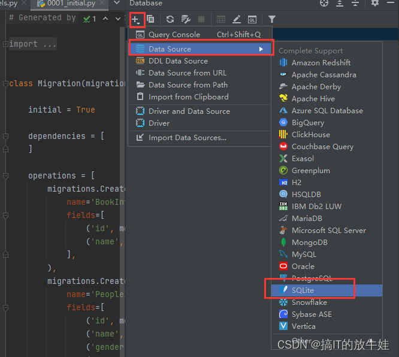
Task: Select Azure SQL Database
Action: click(327, 111)
